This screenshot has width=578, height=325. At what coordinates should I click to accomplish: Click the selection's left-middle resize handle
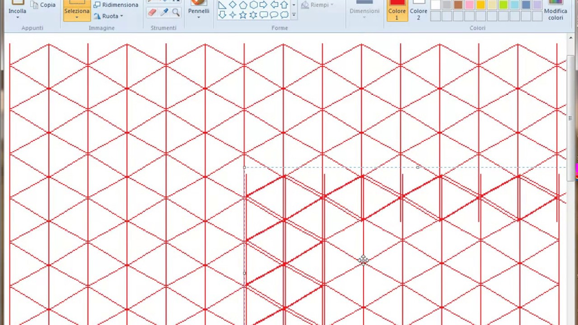tap(244, 273)
